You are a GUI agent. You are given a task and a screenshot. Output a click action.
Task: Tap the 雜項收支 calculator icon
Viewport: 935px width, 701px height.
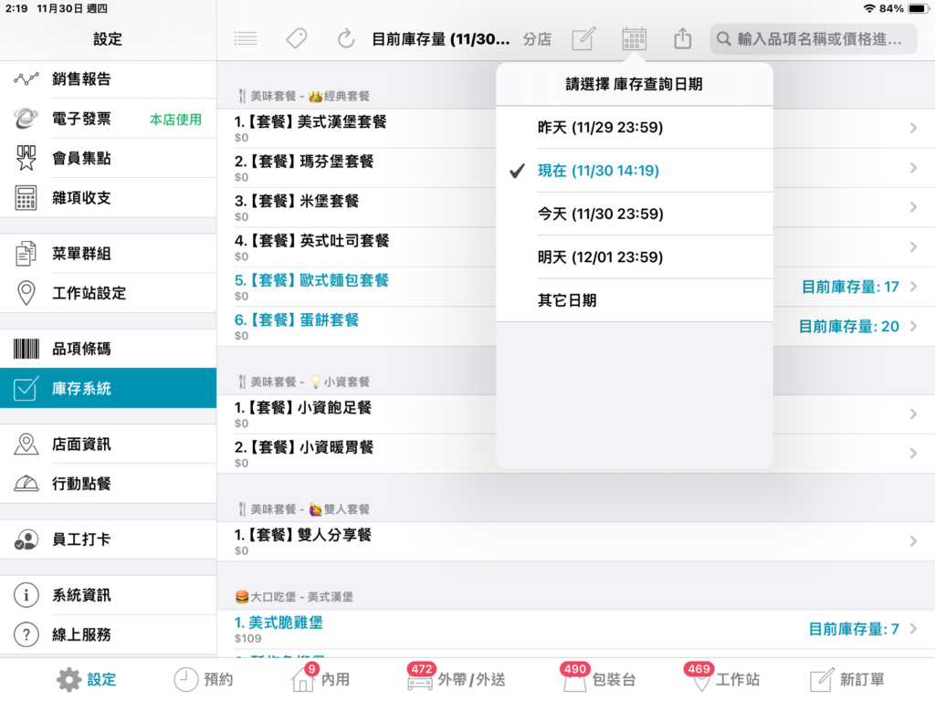coord(26,198)
